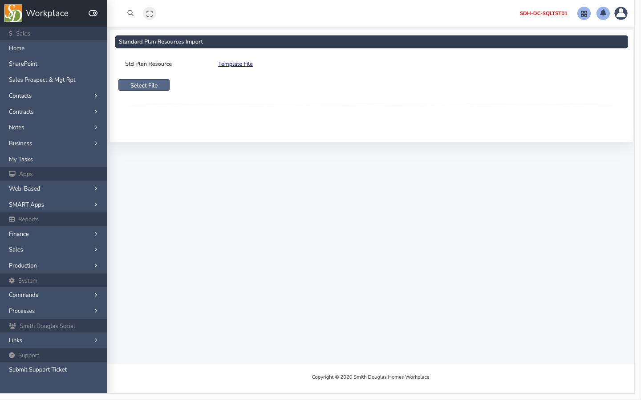Image resolution: width=641 pixels, height=400 pixels.
Task: Expand the Contracts submenu
Action: pyautogui.click(x=53, y=112)
